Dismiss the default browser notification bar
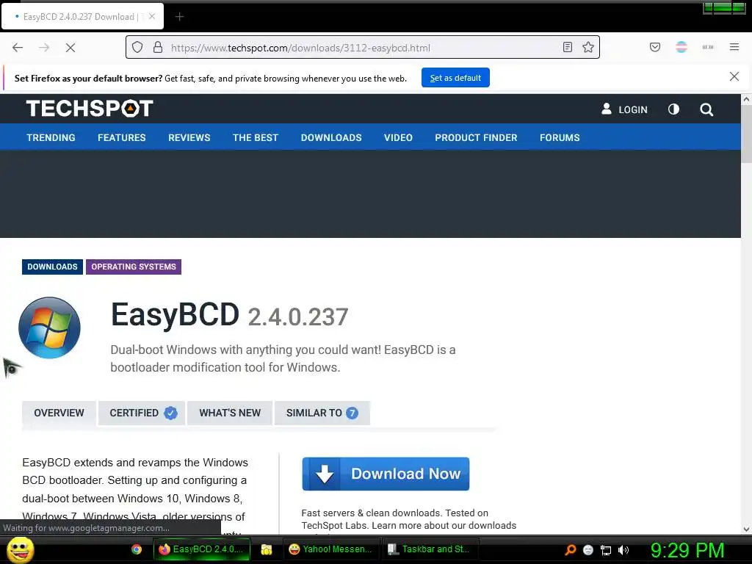The width and height of the screenshot is (752, 564). [x=734, y=76]
